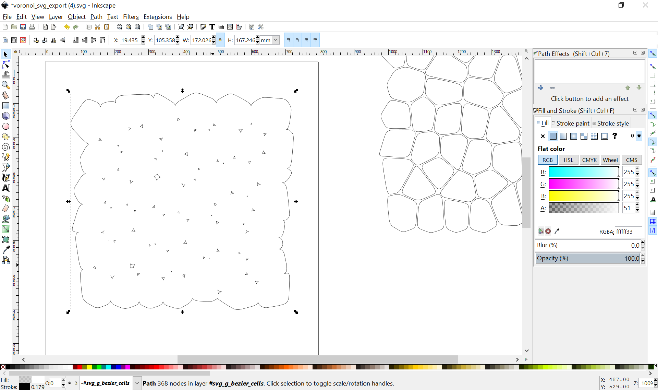Select the 3D Box tool
The height and width of the screenshot is (390, 658).
(5, 116)
